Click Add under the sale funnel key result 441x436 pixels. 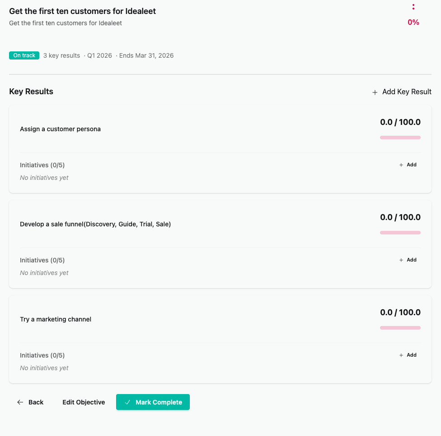[408, 260]
